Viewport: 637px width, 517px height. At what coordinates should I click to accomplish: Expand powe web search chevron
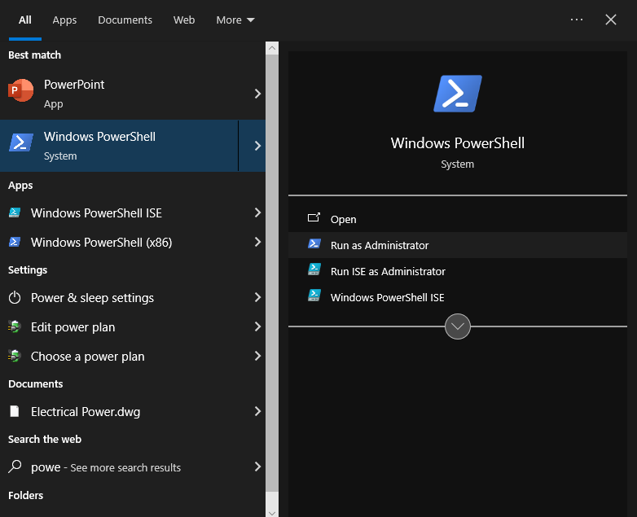[257, 467]
